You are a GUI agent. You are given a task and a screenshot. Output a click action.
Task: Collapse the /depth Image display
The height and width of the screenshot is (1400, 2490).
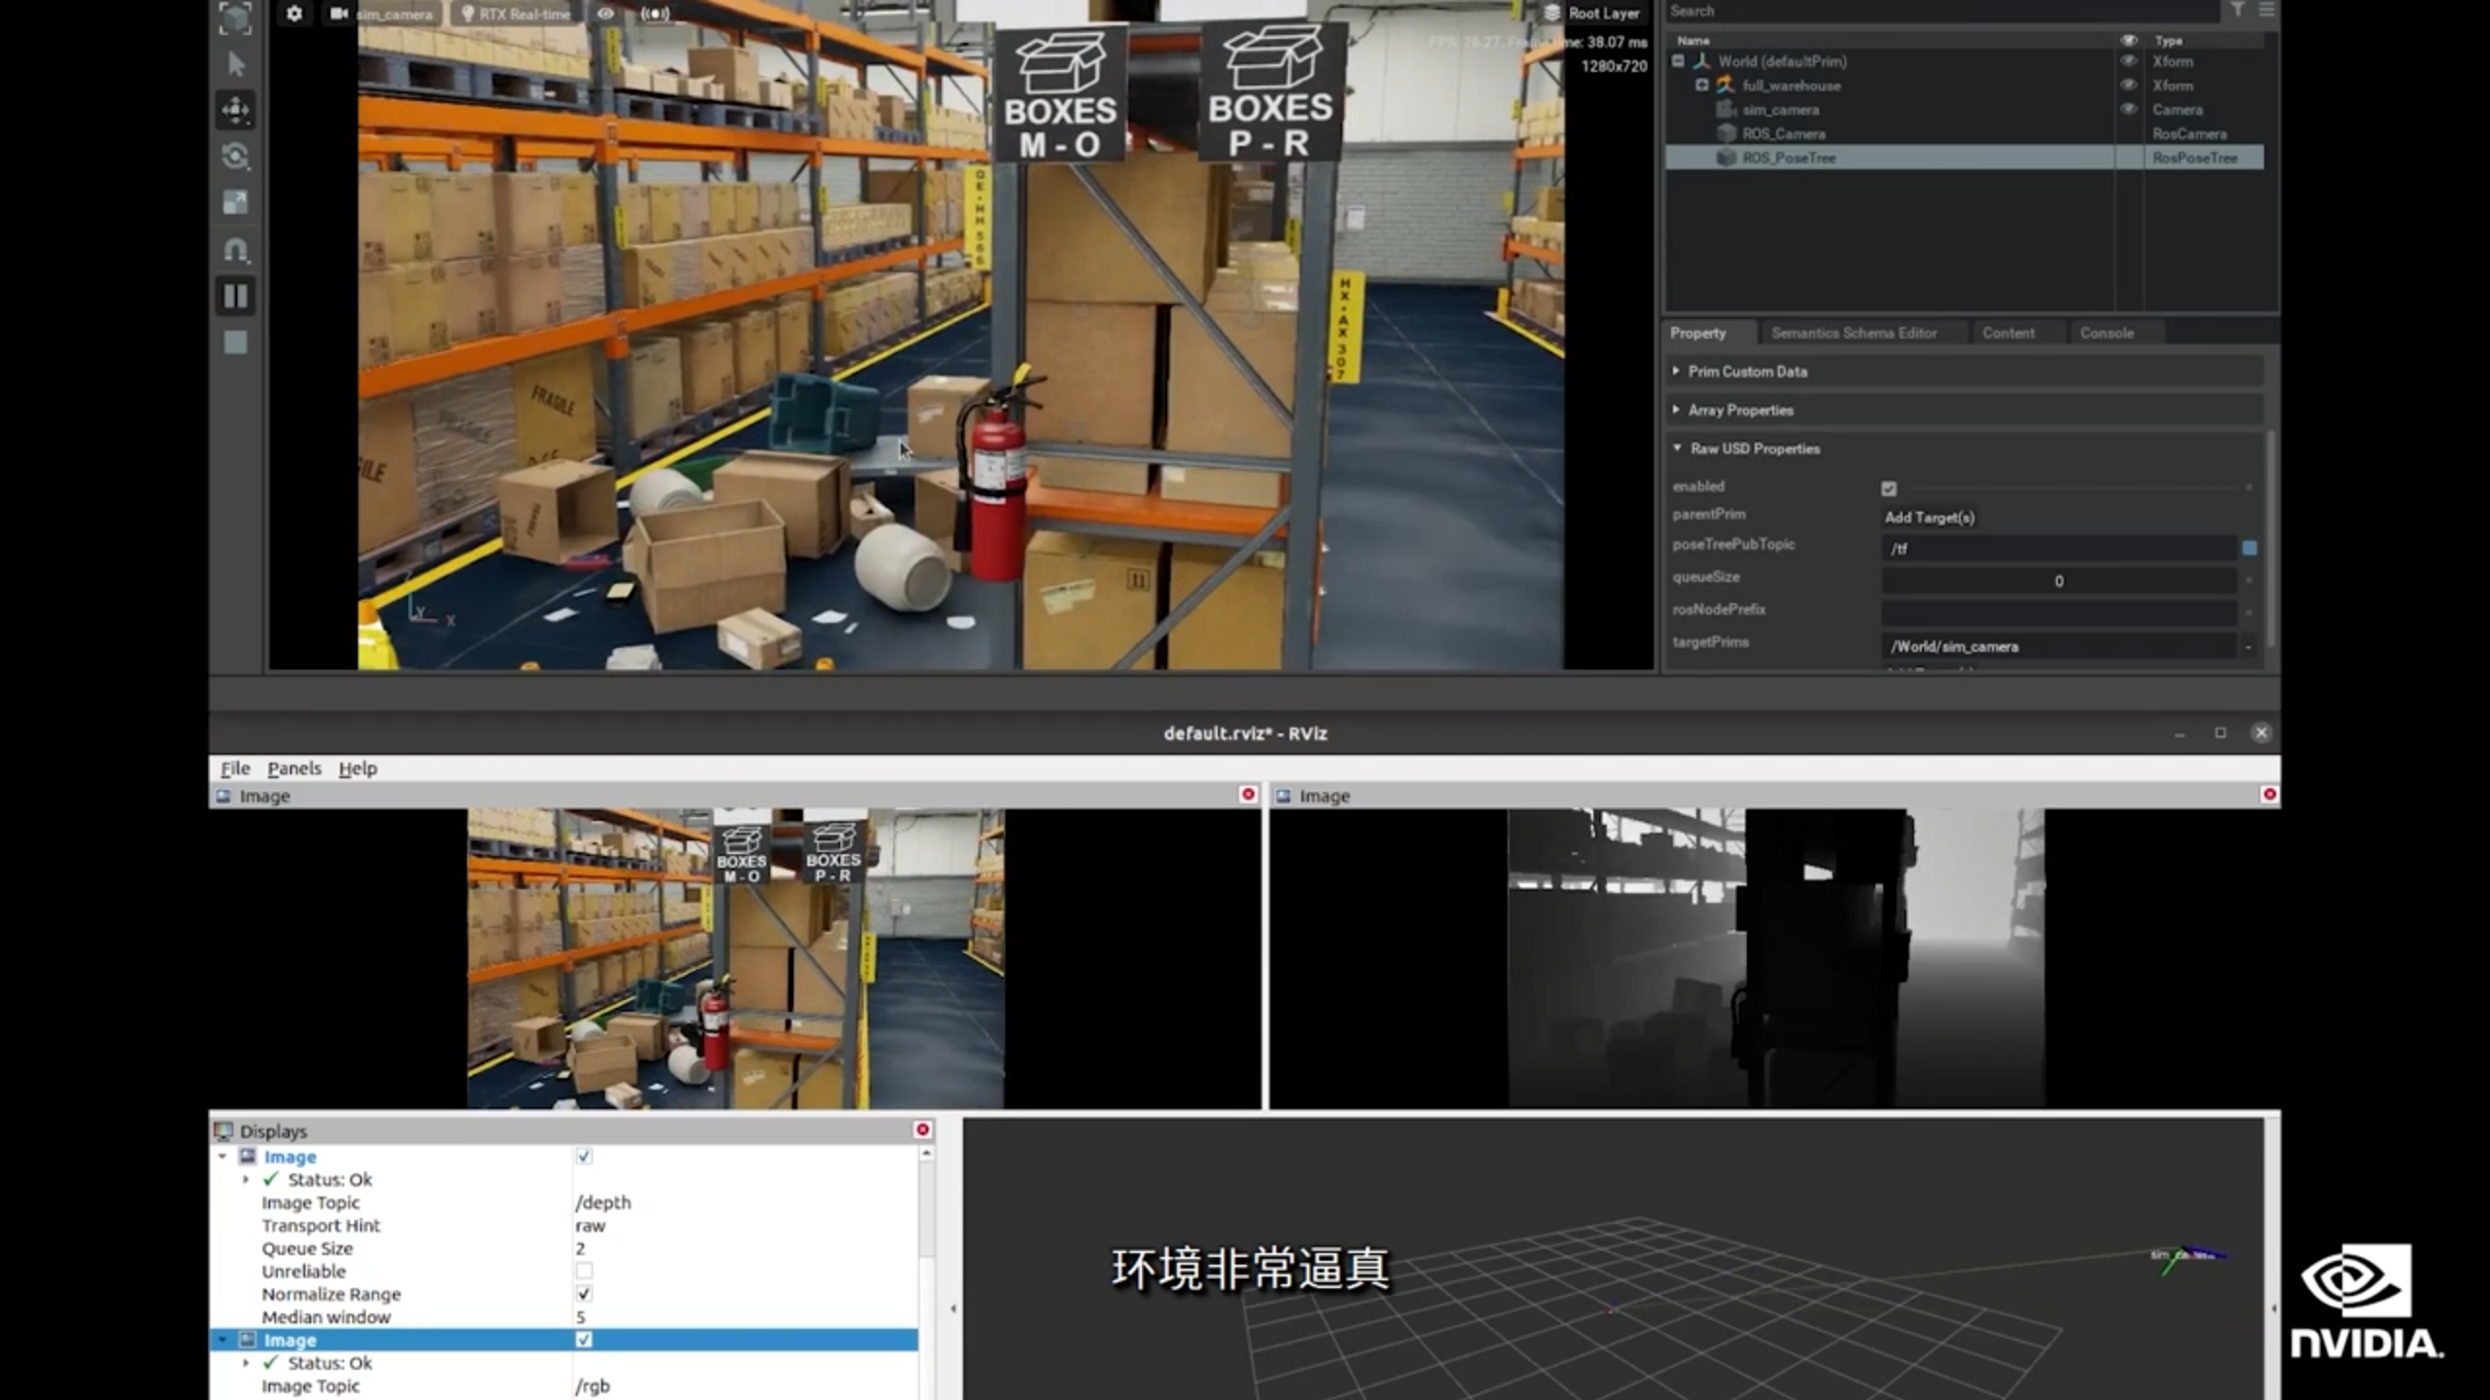pyautogui.click(x=223, y=1157)
